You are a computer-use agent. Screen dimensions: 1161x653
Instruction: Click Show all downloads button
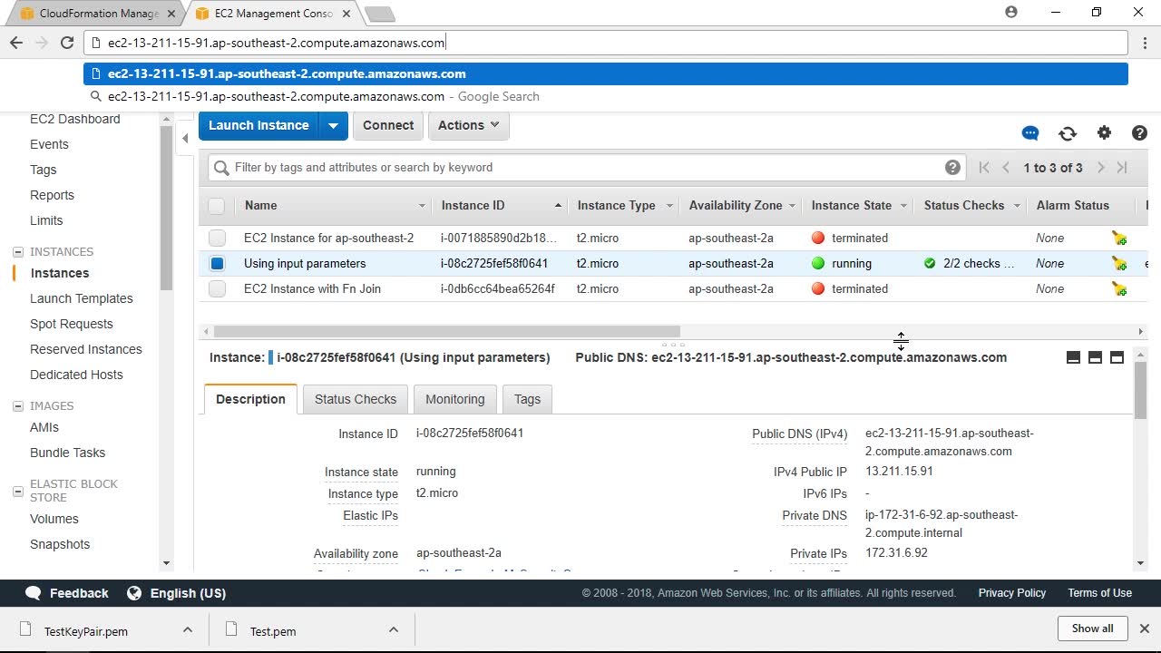click(1092, 629)
